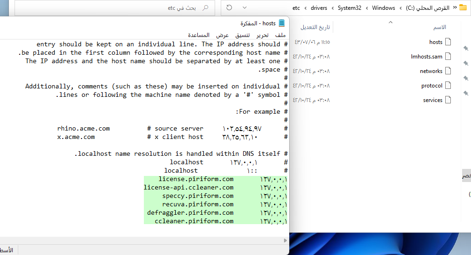Open the 'ملف' menu in Notepad
The image size is (471, 255).
[280, 36]
